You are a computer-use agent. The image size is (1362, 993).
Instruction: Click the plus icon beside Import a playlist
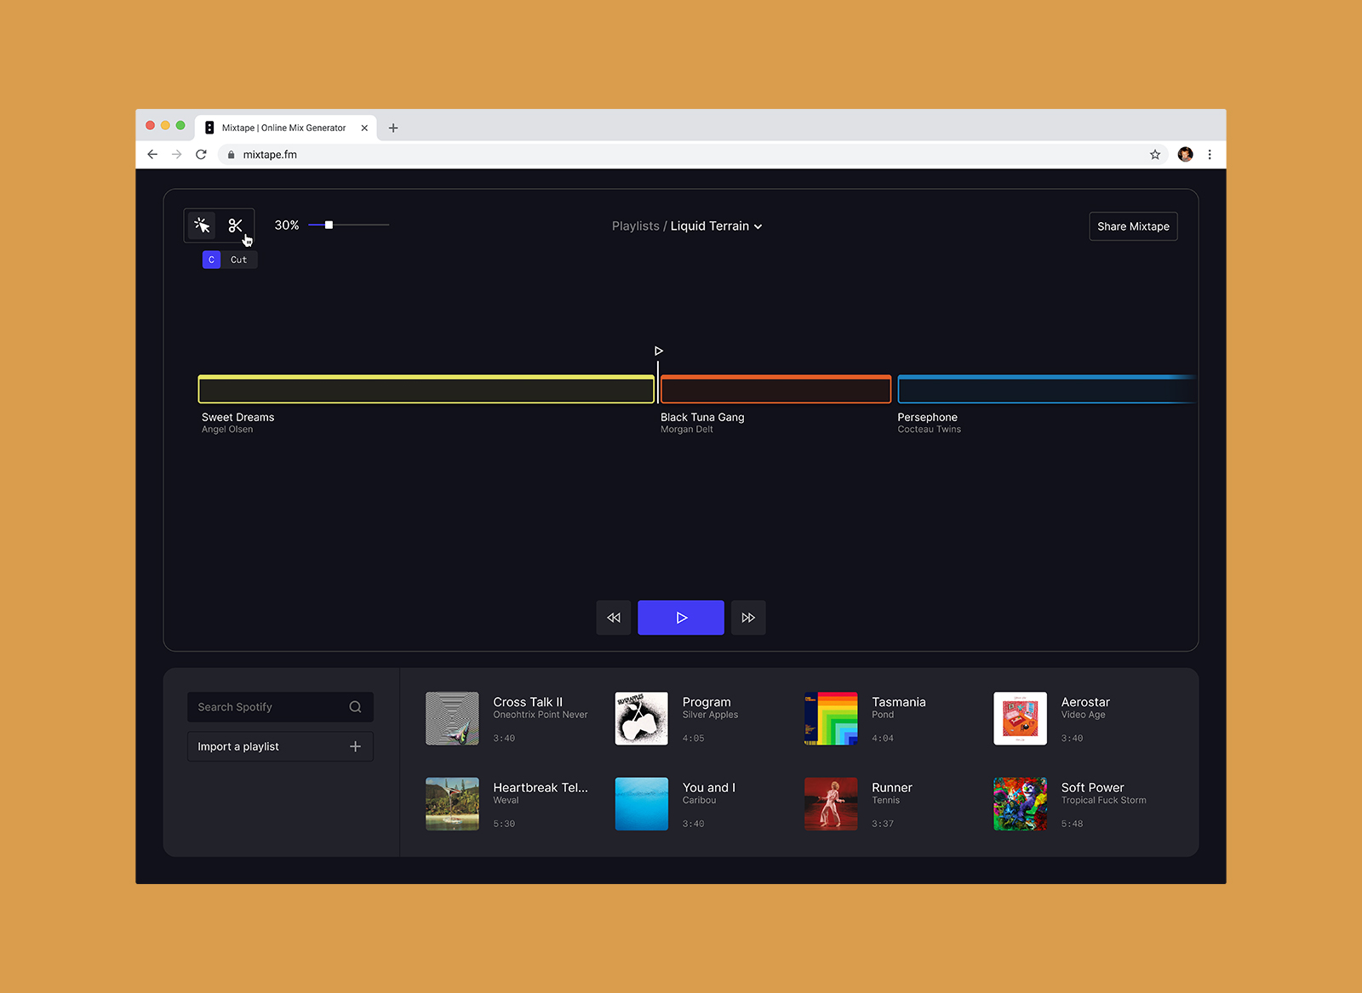point(355,746)
